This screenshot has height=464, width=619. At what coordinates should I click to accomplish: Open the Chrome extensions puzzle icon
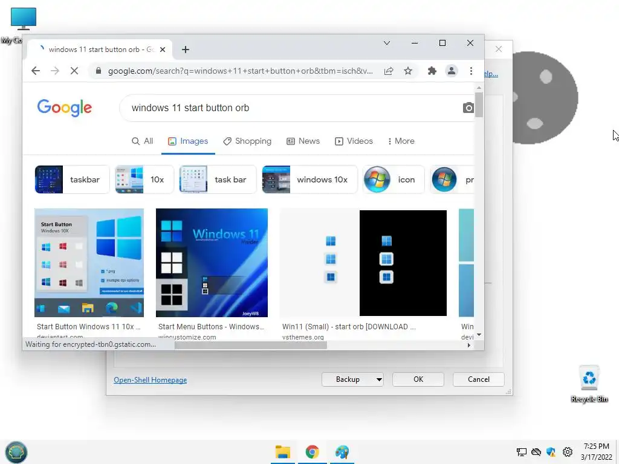pos(432,71)
